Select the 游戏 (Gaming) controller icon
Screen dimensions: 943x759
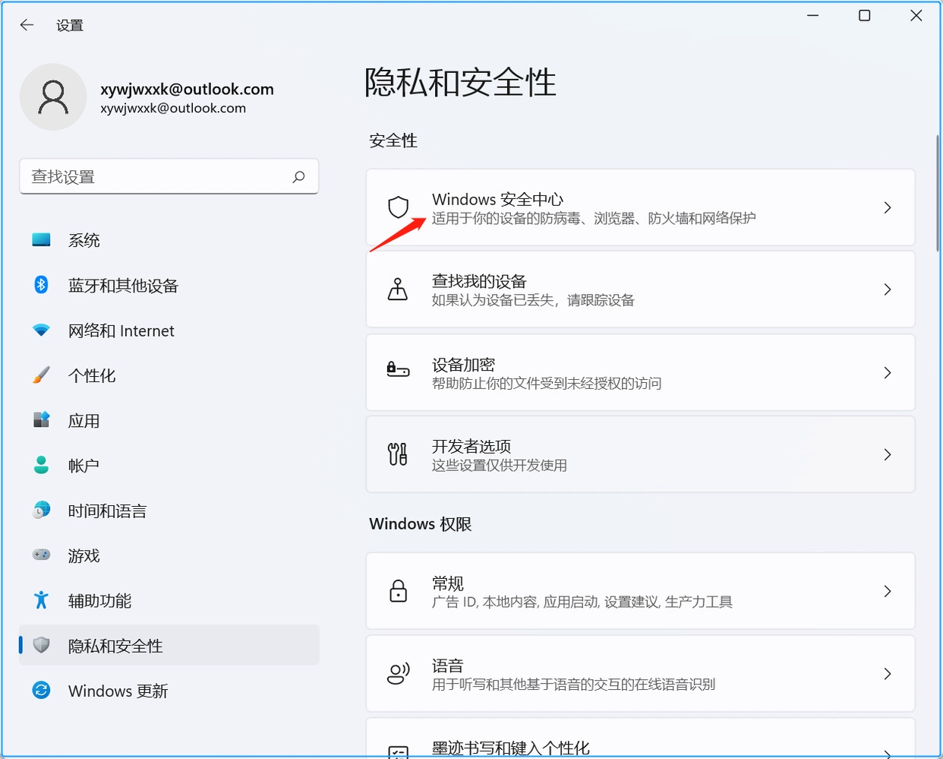coord(42,555)
